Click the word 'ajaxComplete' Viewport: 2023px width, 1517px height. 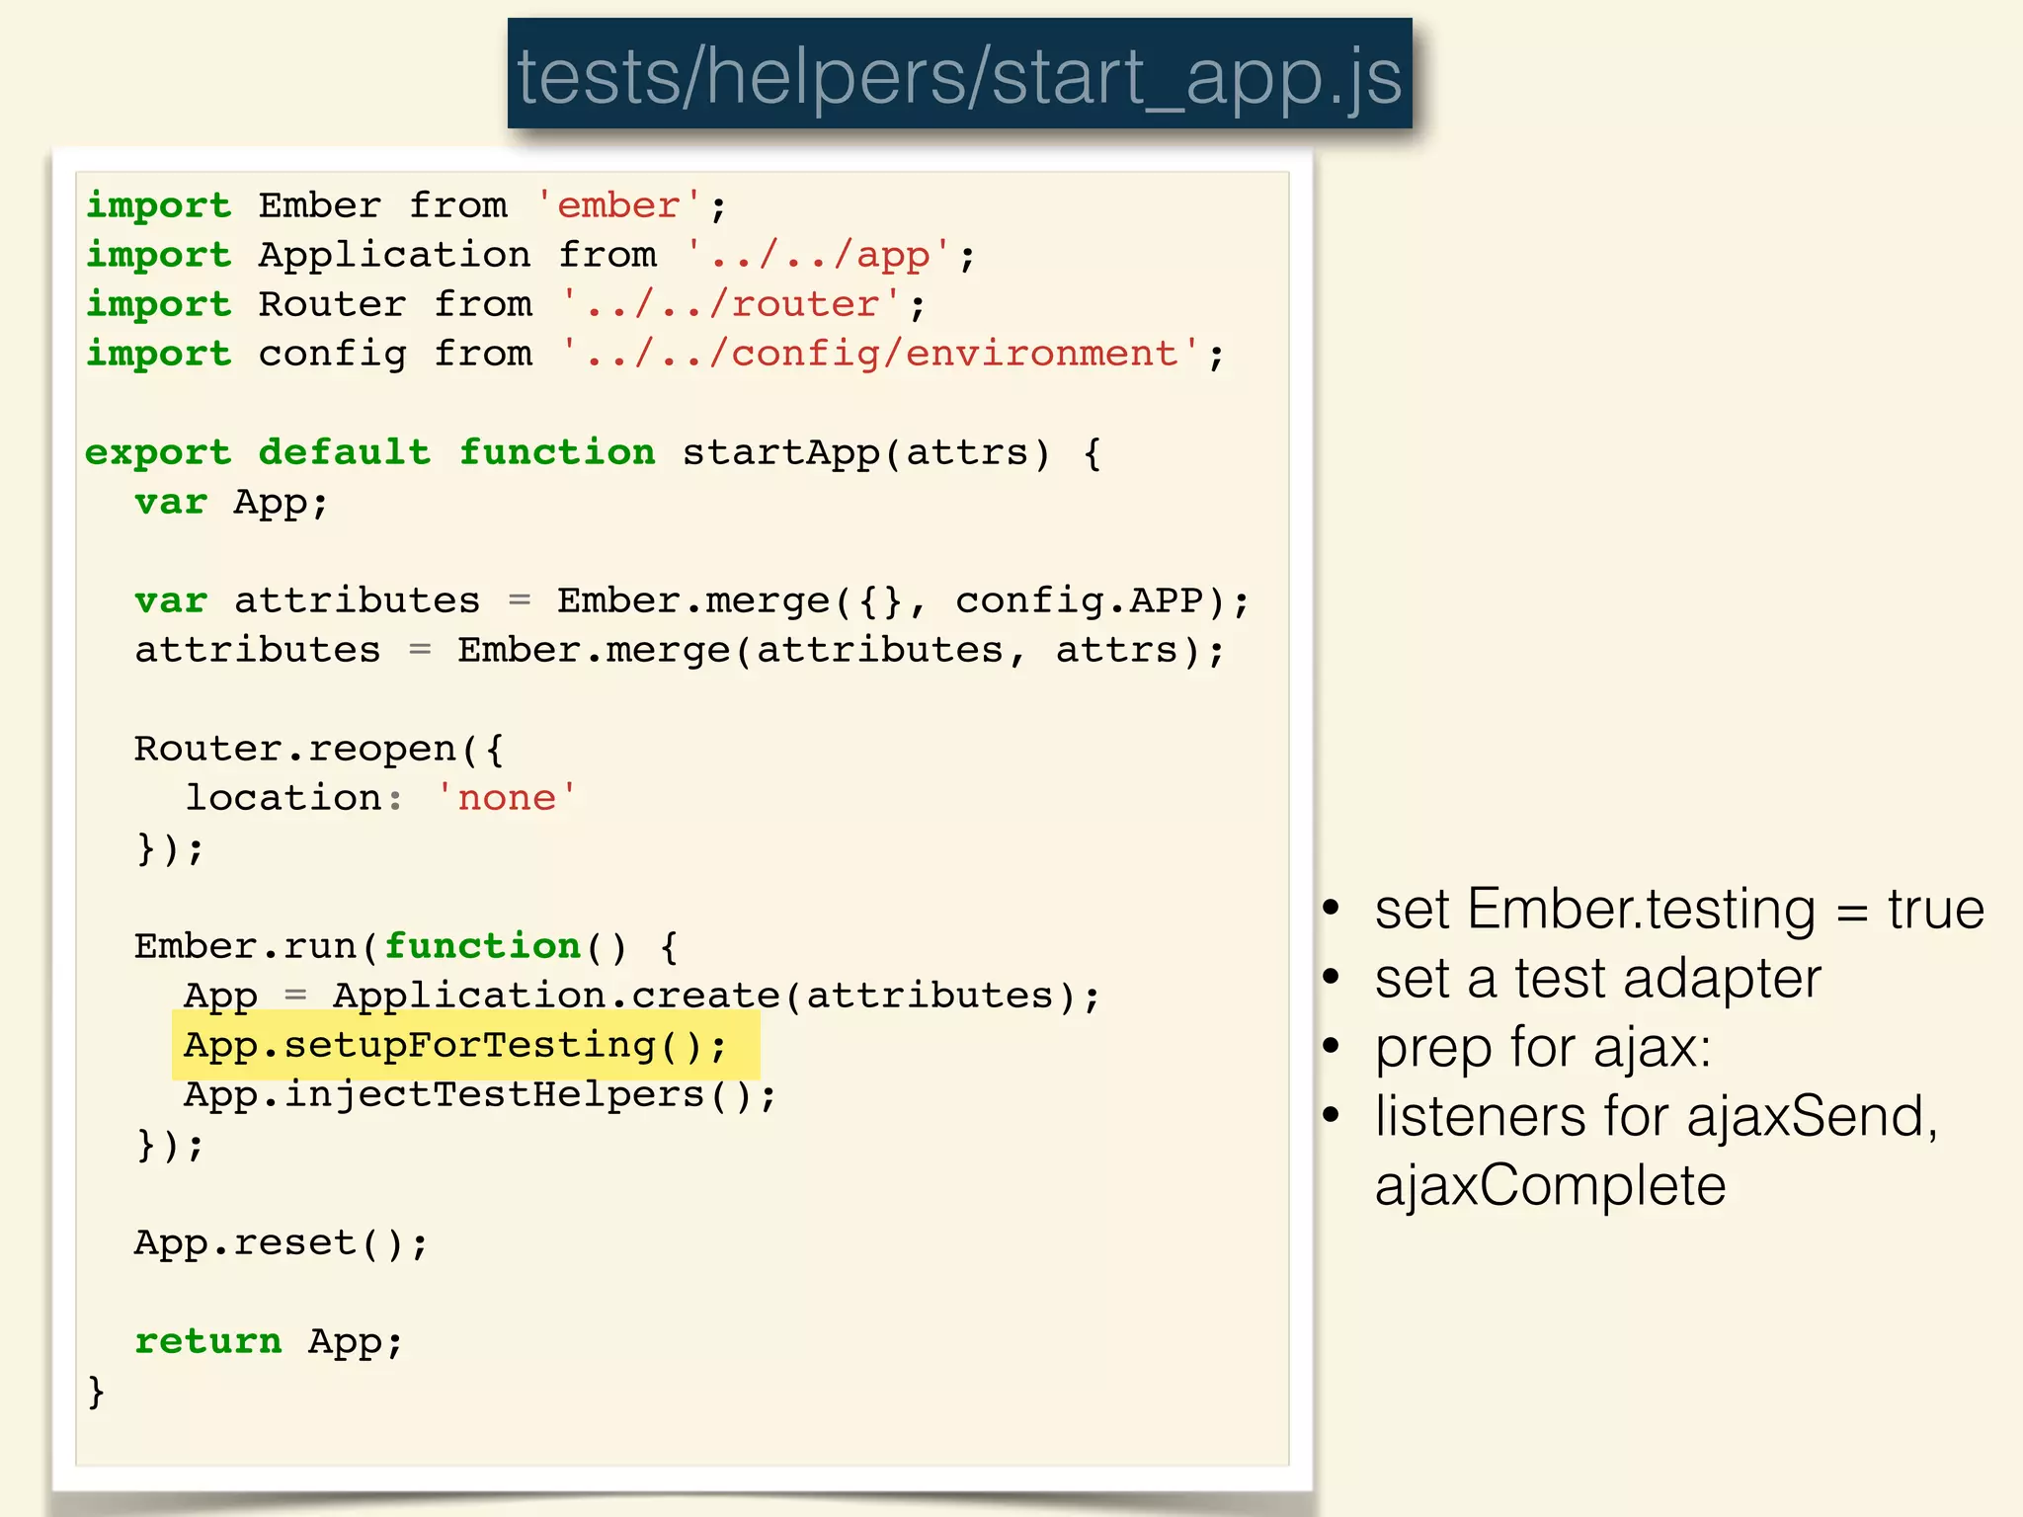pyautogui.click(x=1551, y=1185)
